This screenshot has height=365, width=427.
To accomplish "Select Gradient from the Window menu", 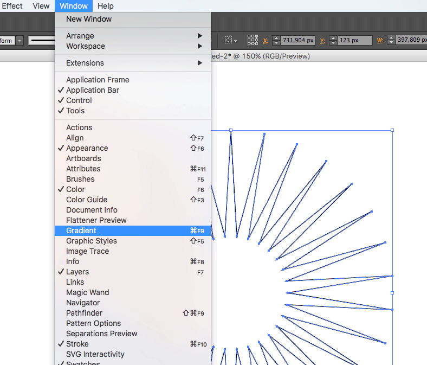I will [x=81, y=230].
